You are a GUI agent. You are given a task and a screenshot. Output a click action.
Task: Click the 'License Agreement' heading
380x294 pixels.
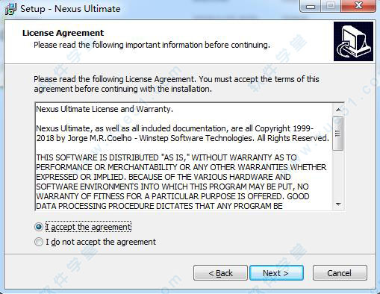click(63, 33)
